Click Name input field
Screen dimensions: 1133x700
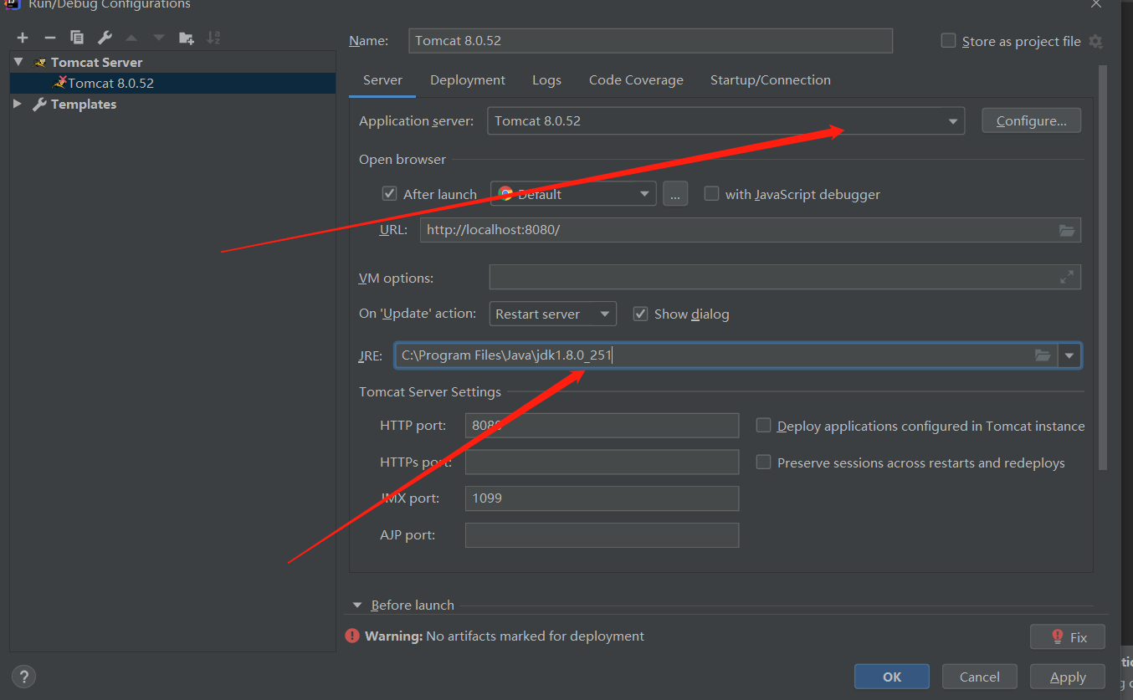(x=651, y=40)
